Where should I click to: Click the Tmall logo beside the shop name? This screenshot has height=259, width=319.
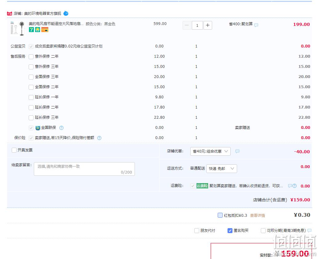click(x=9, y=14)
